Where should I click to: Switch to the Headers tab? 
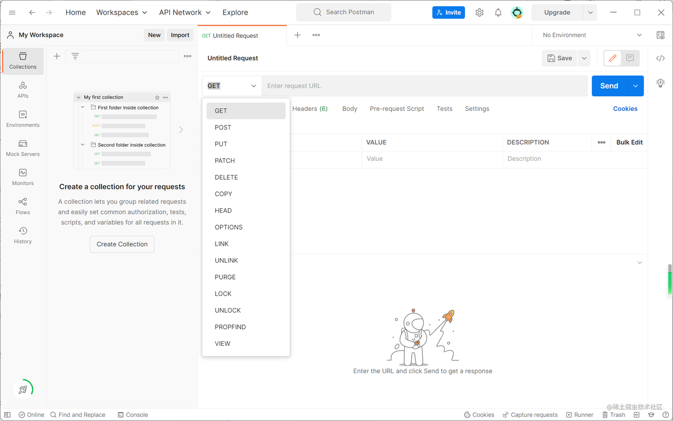click(x=310, y=109)
